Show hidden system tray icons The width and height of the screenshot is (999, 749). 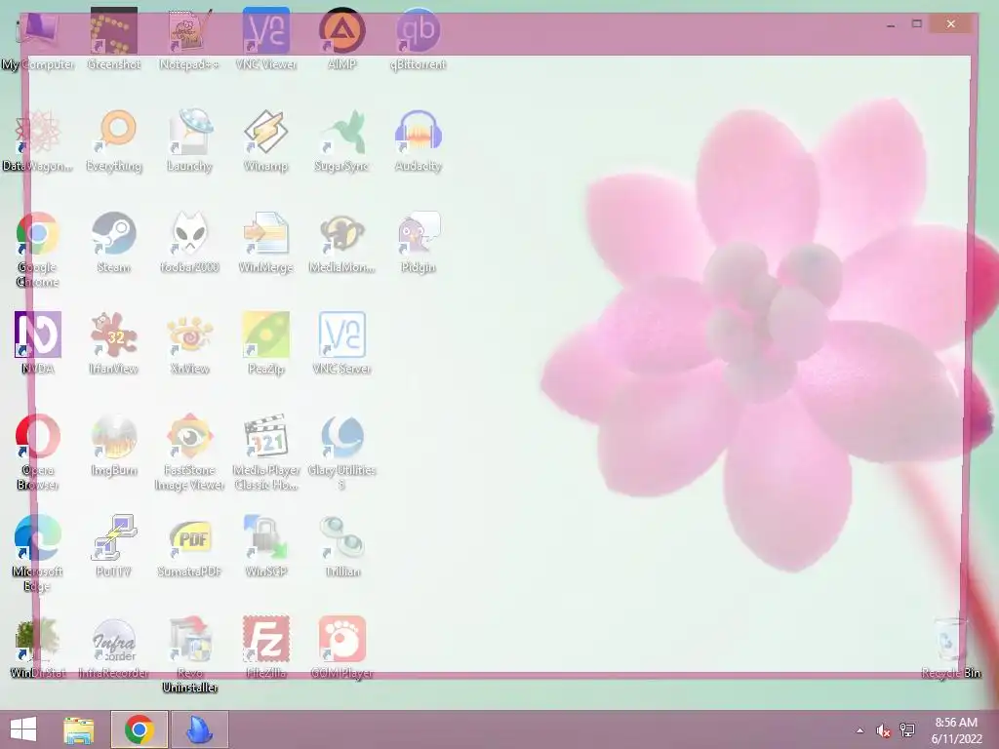[859, 730]
